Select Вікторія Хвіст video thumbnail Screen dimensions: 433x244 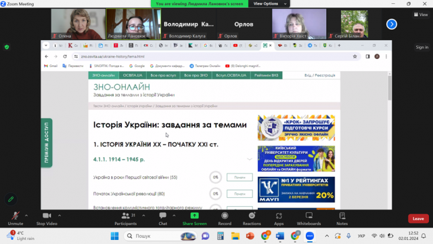pos(299,24)
